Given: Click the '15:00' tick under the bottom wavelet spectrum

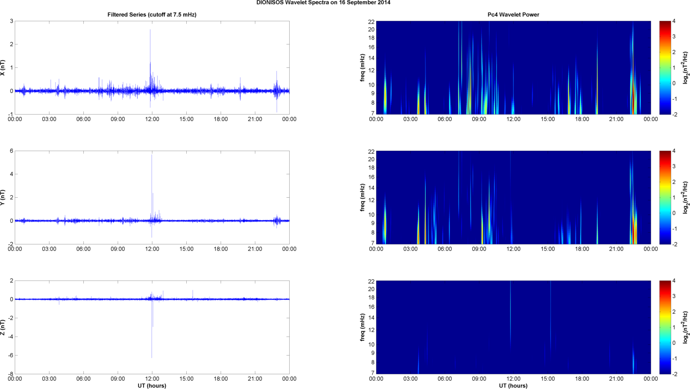Looking at the screenshot, I should [x=547, y=379].
